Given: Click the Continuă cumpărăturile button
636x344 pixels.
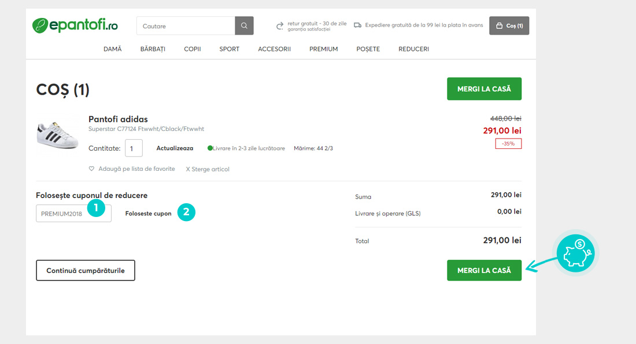Looking at the screenshot, I should click(x=86, y=270).
